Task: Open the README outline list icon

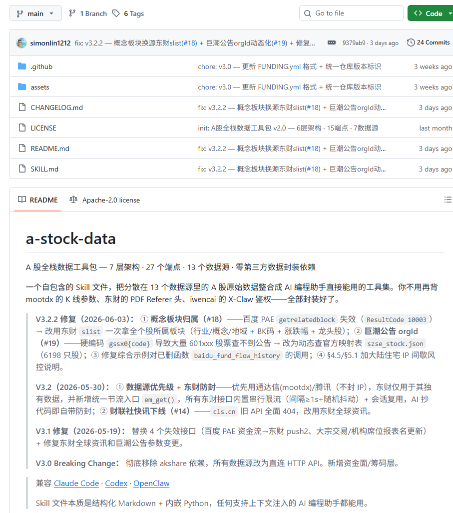Action: coord(448,199)
